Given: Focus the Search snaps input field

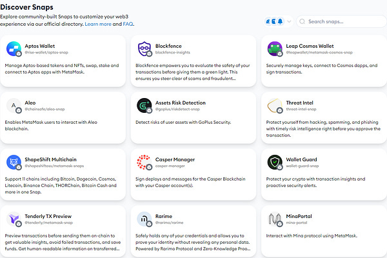Looking at the screenshot, I should (x=342, y=21).
